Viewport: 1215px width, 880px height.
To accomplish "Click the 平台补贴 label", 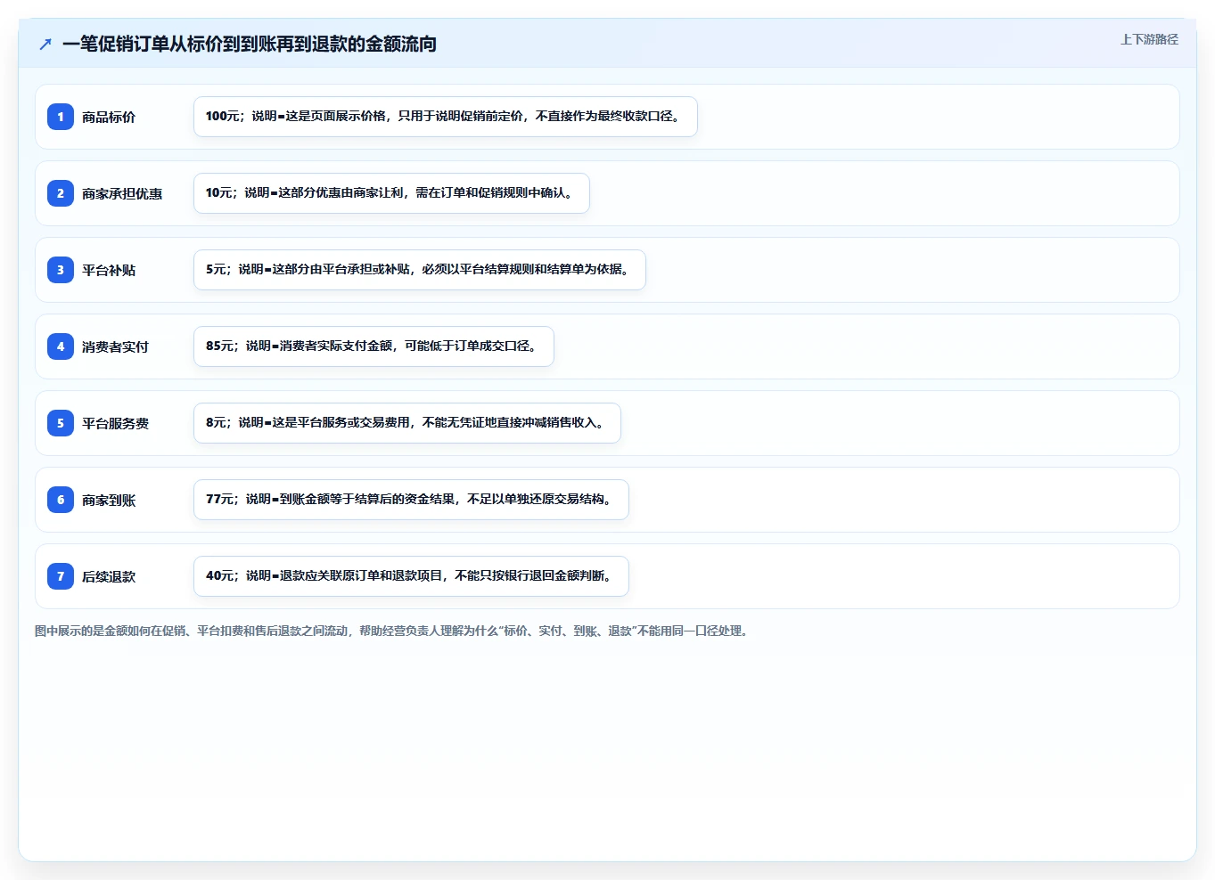I will [109, 270].
